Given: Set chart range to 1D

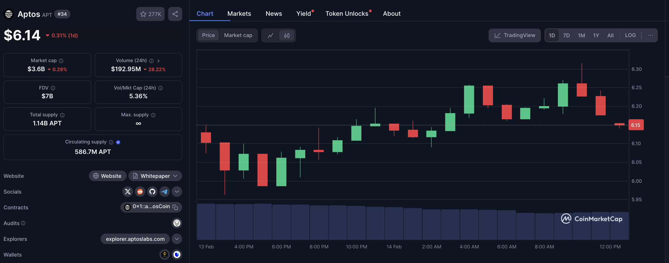Looking at the screenshot, I should (552, 35).
